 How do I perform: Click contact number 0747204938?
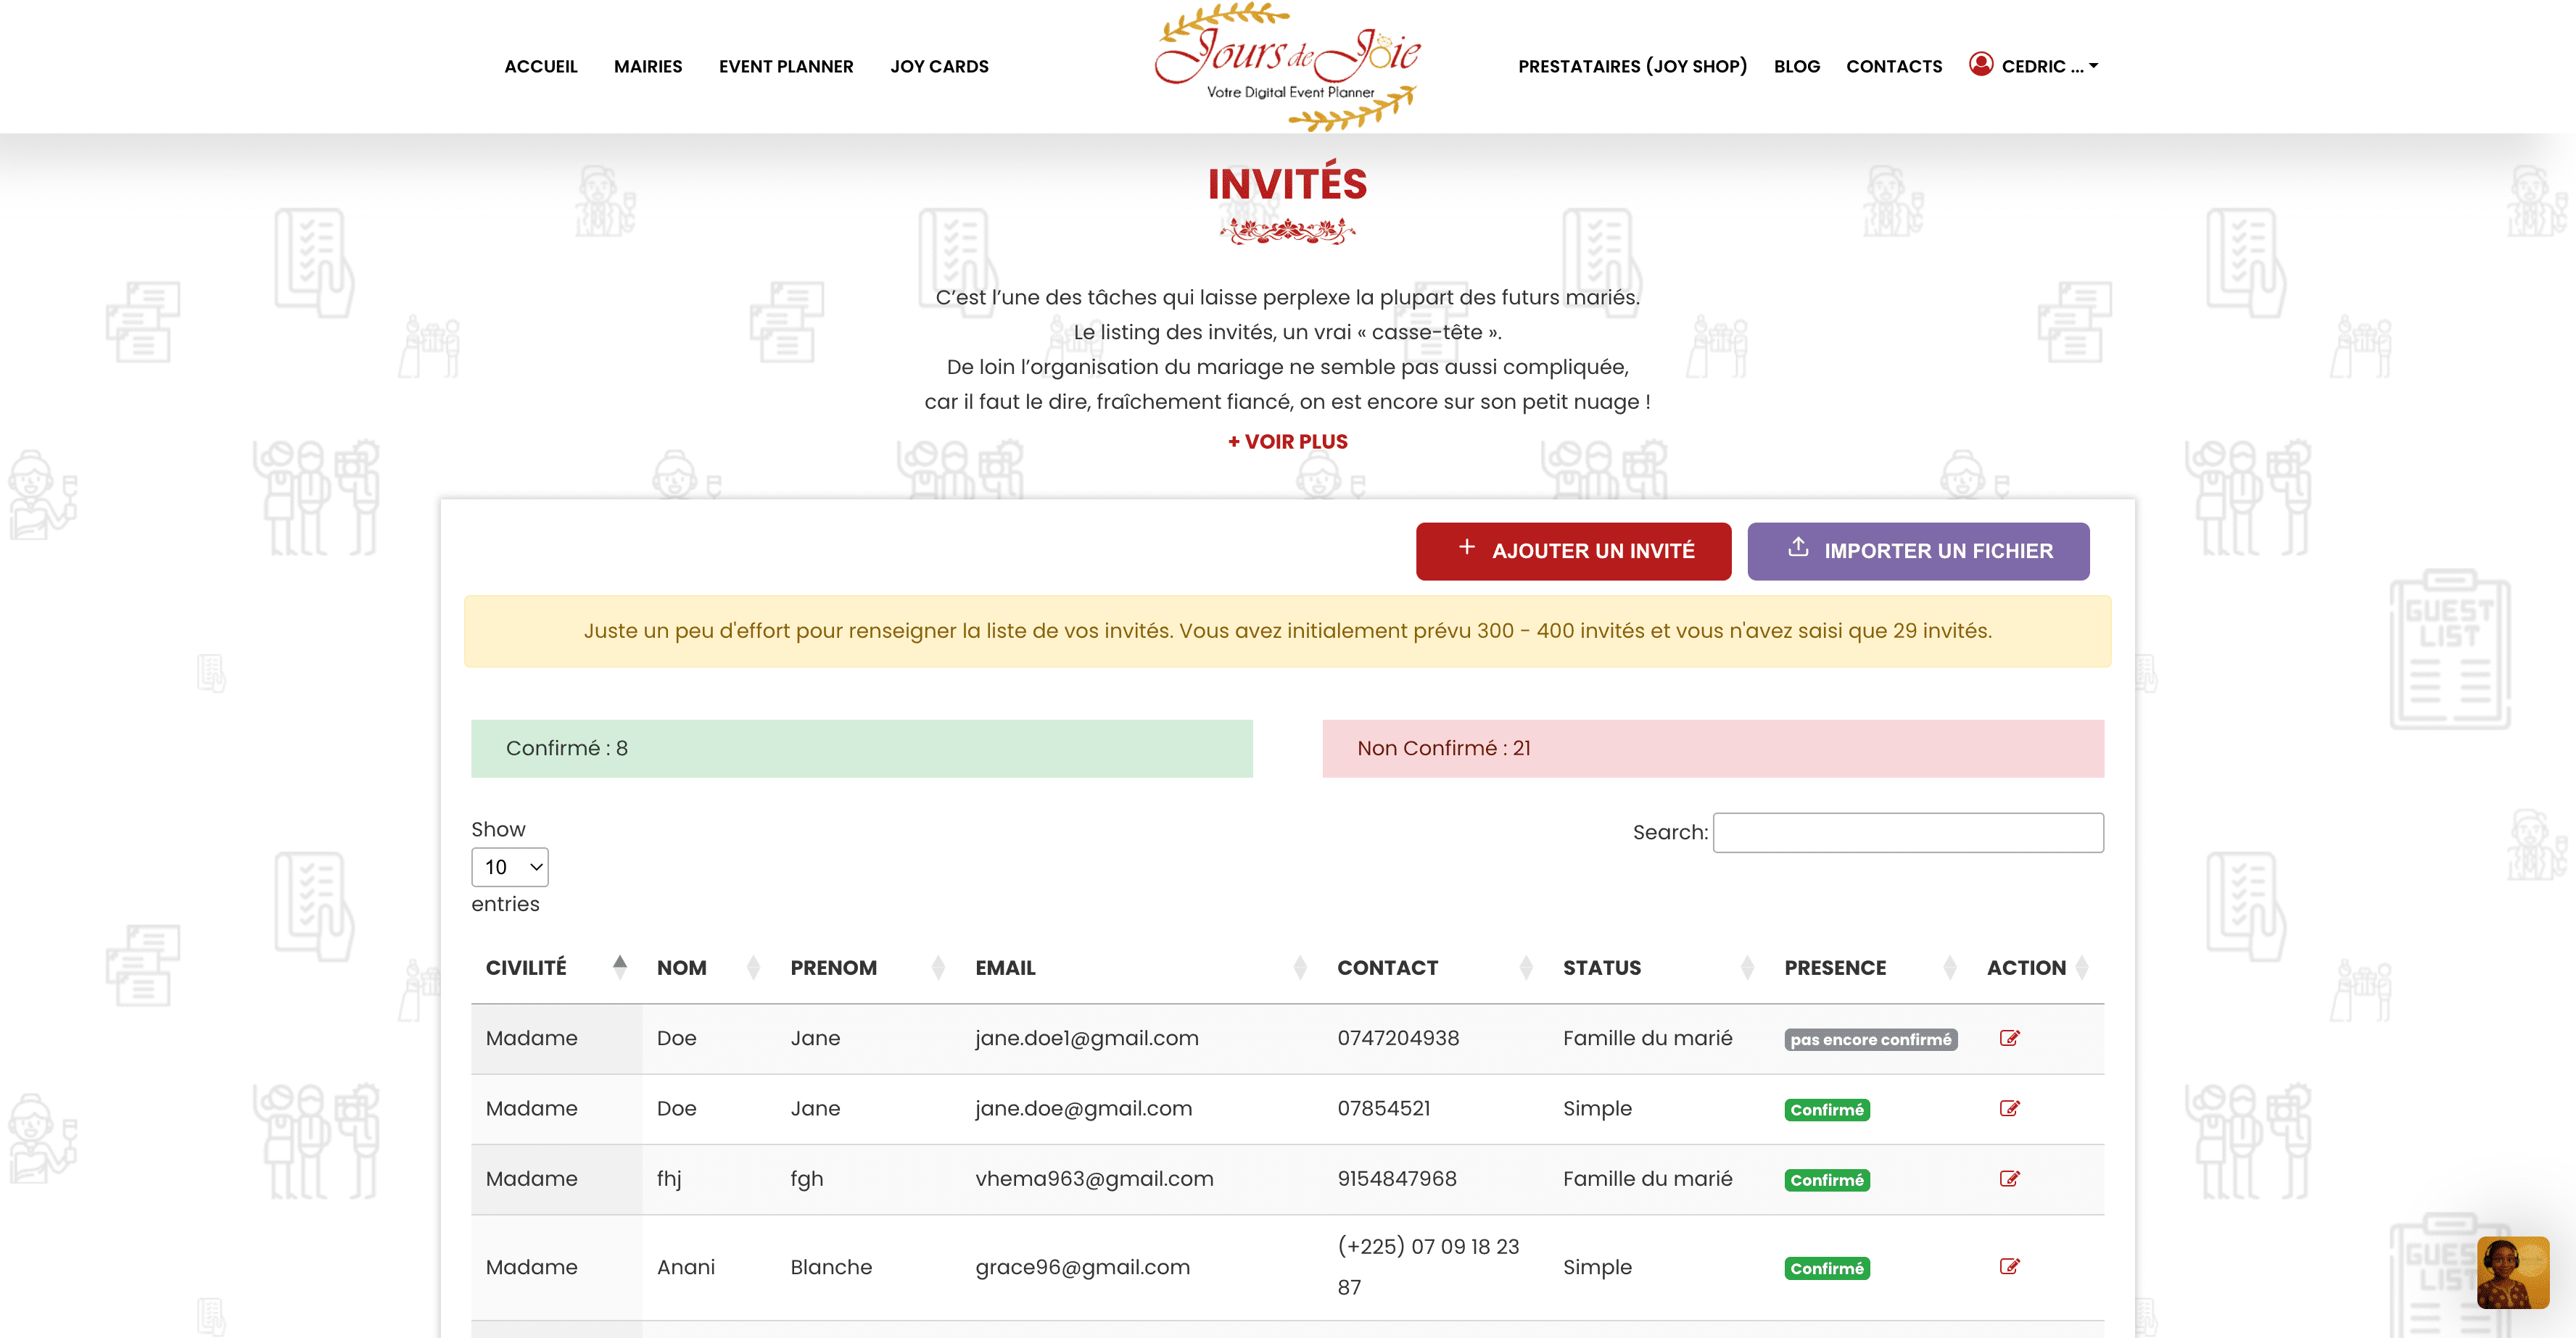1398,1037
